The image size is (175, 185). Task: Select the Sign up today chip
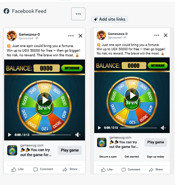(155, 156)
